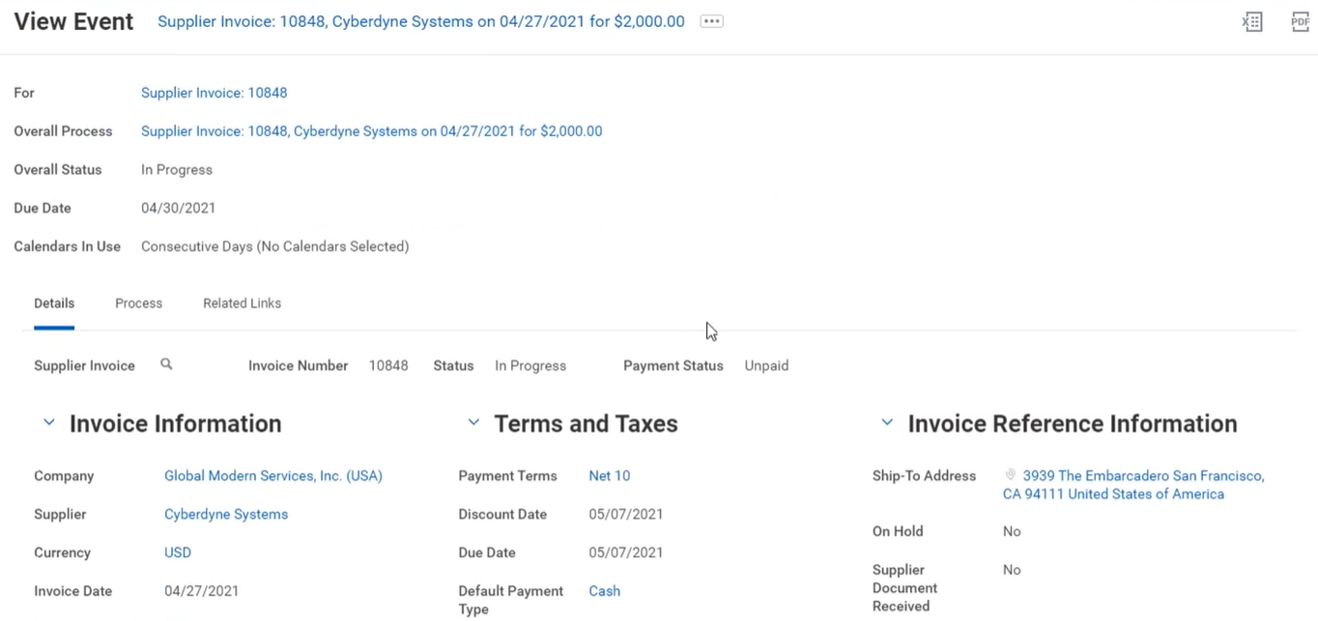This screenshot has height=621, width=1318.
Task: Collapse the Terms and Taxes section
Action: click(x=473, y=423)
